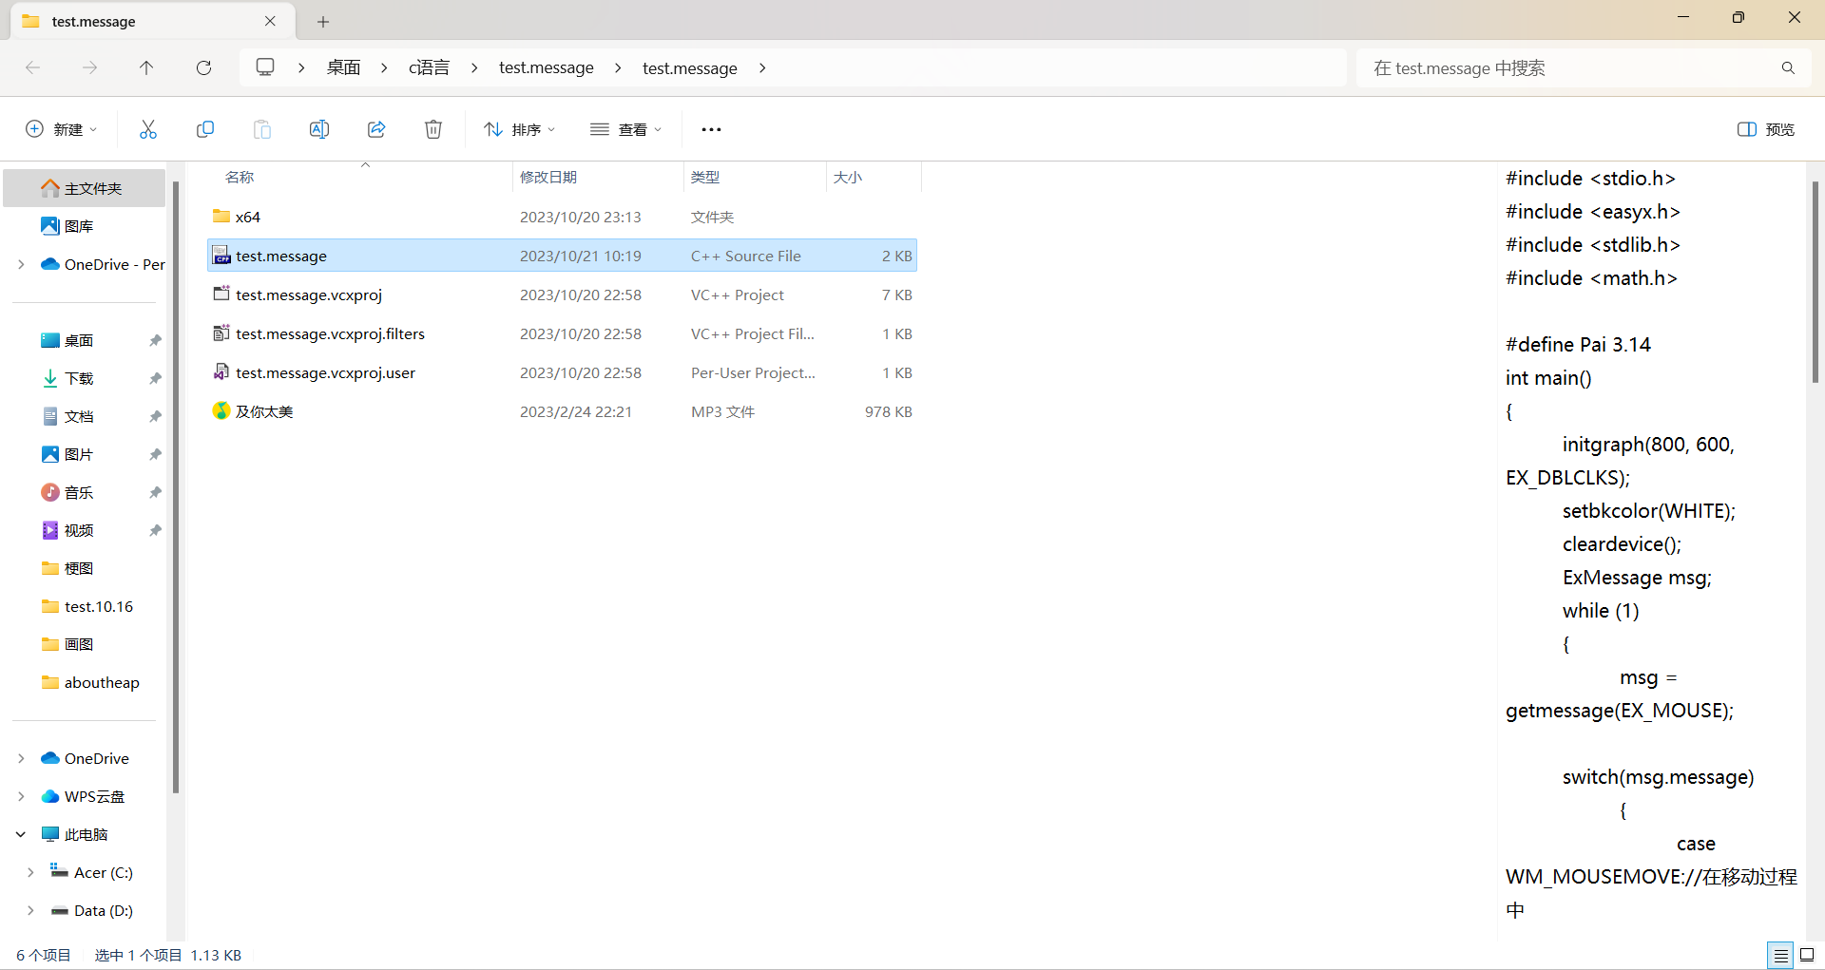The width and height of the screenshot is (1825, 970).
Task: Click the navigation pane scrollbar
Action: 176,486
